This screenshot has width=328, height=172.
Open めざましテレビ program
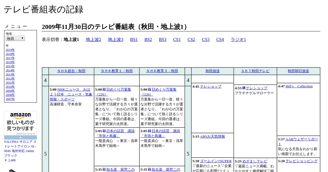(255, 161)
